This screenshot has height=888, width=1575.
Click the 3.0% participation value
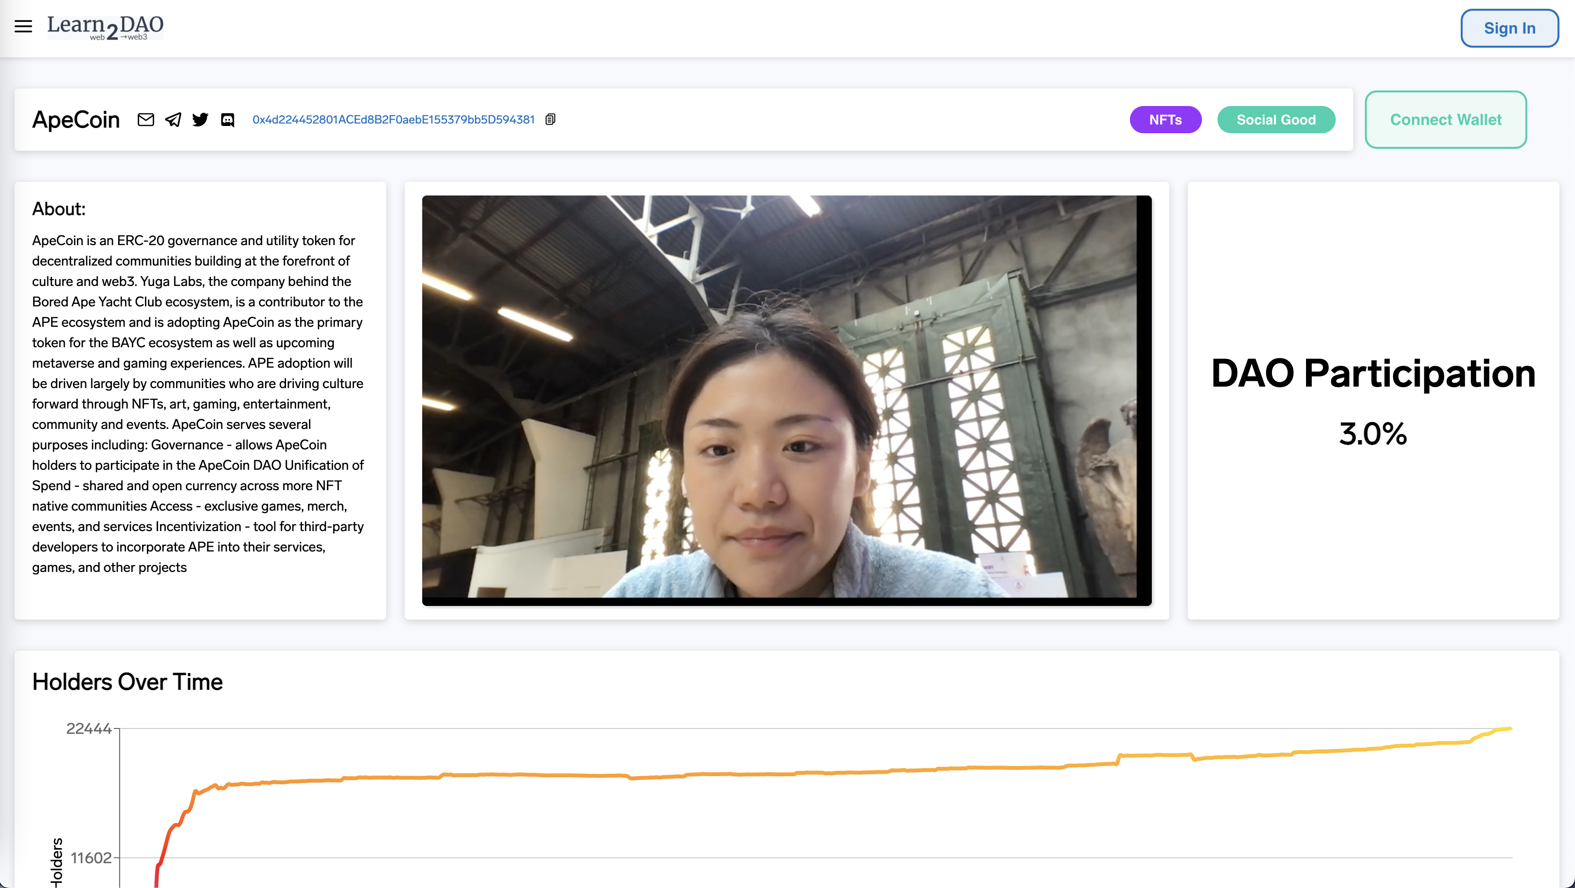pos(1373,434)
